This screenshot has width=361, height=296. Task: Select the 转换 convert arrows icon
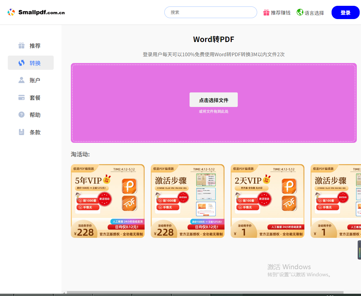tap(21, 63)
